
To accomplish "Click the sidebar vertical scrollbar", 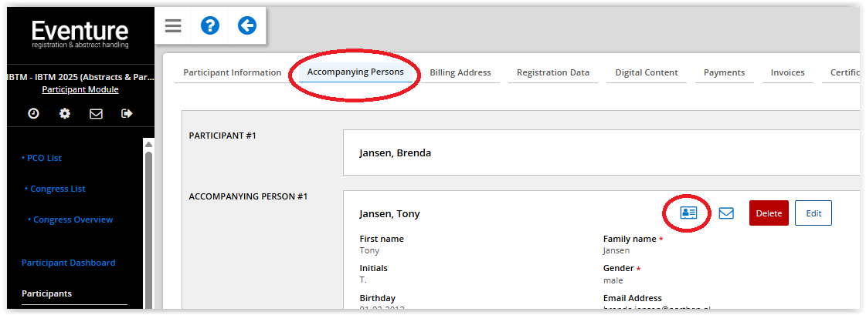I will coord(148,231).
